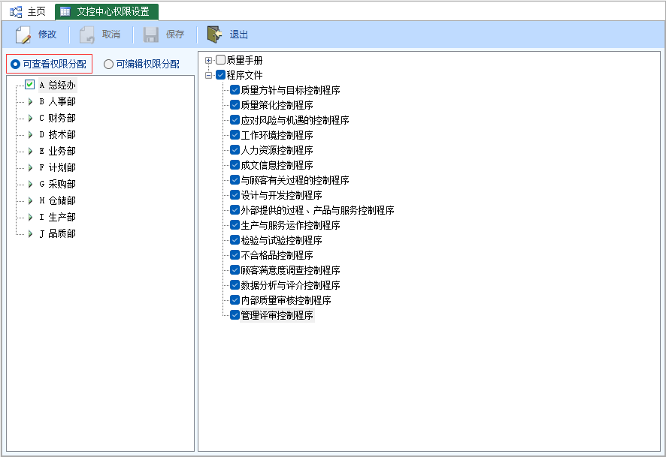This screenshot has height=457, width=666.
Task: Expand the G 采购部 node arrow
Action: pyautogui.click(x=30, y=184)
